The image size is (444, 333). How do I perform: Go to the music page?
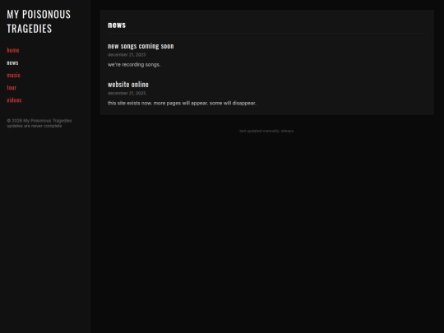[x=14, y=75]
